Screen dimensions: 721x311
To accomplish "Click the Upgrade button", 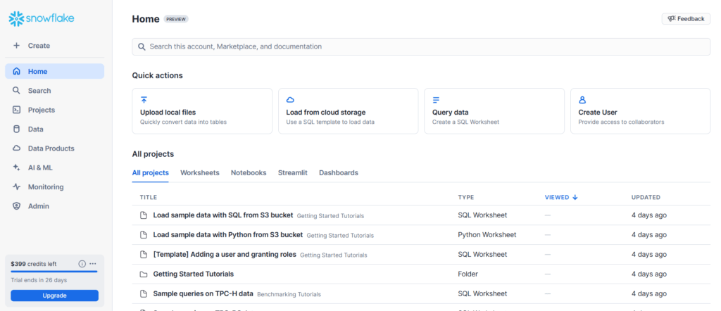I will pos(55,296).
